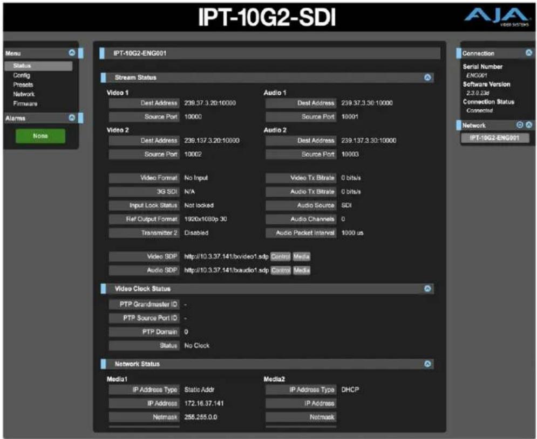
Task: Click Audio 2 Dest Address 239.137.3.30:10000
Action: 369,141
